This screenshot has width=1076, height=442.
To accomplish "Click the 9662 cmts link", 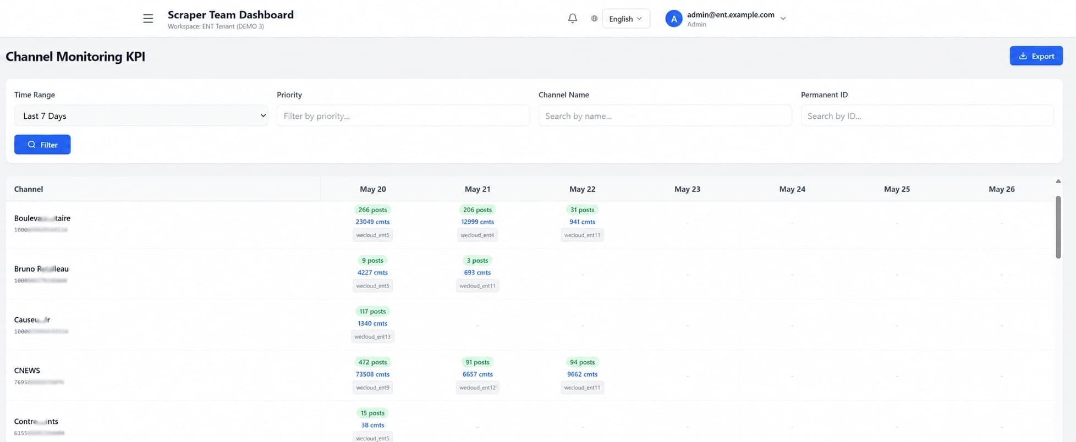I will 582,374.
